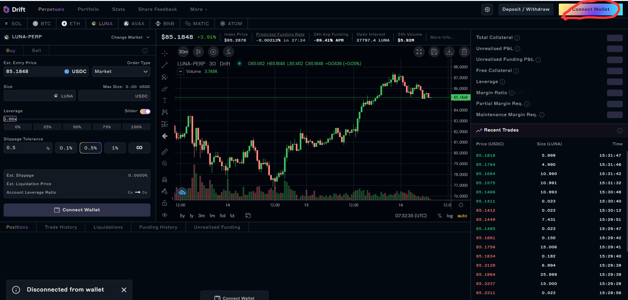Screen dimensions: 628x300
Task: Click the chart trash delete icon
Action: (x=464, y=52)
